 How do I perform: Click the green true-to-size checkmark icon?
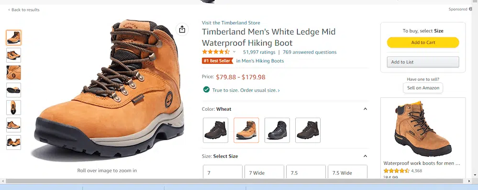206,90
